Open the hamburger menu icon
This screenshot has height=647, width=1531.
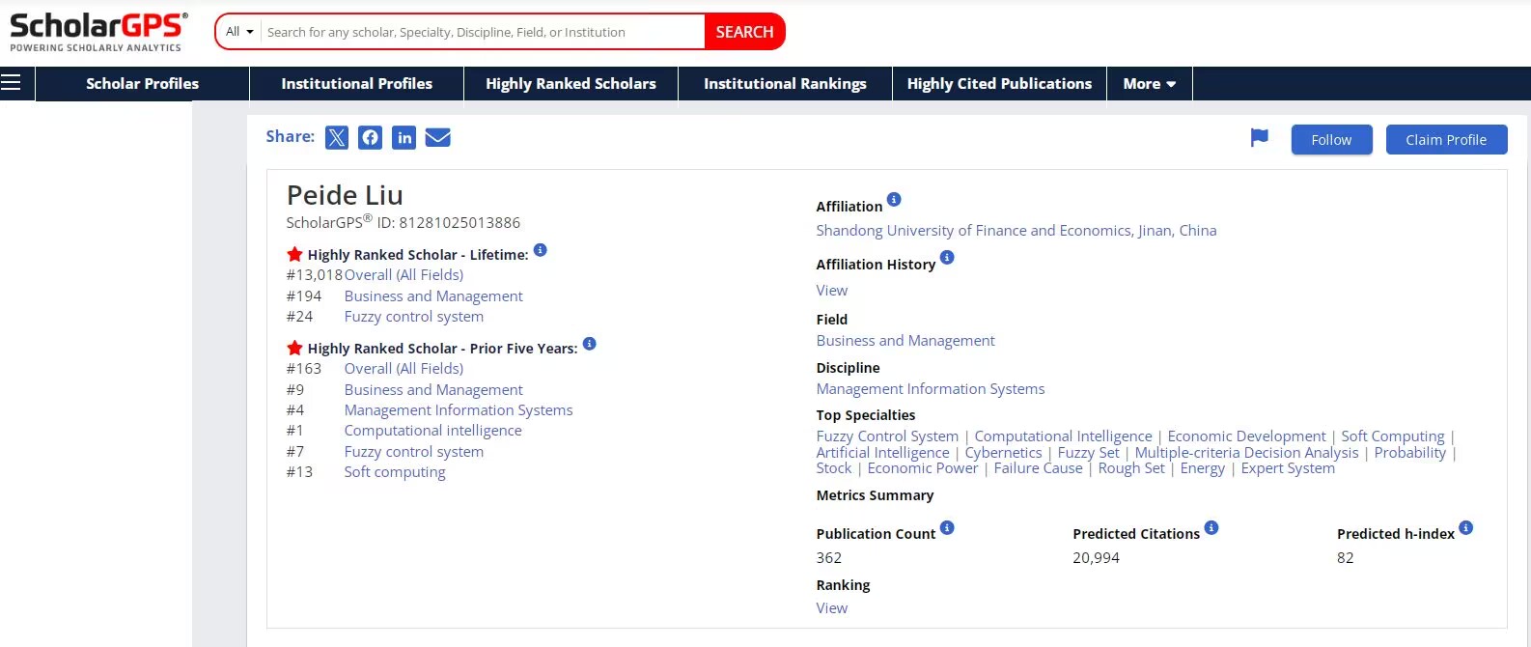tap(12, 83)
